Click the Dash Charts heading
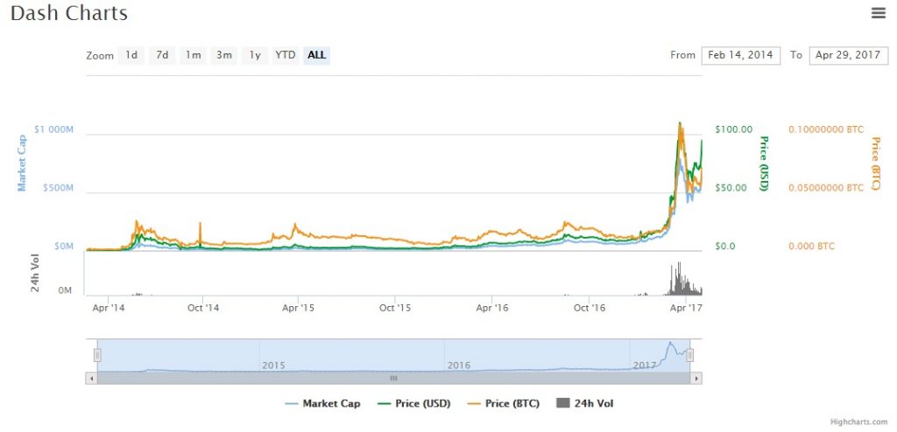Screen dimensions: 897x432 69,13
